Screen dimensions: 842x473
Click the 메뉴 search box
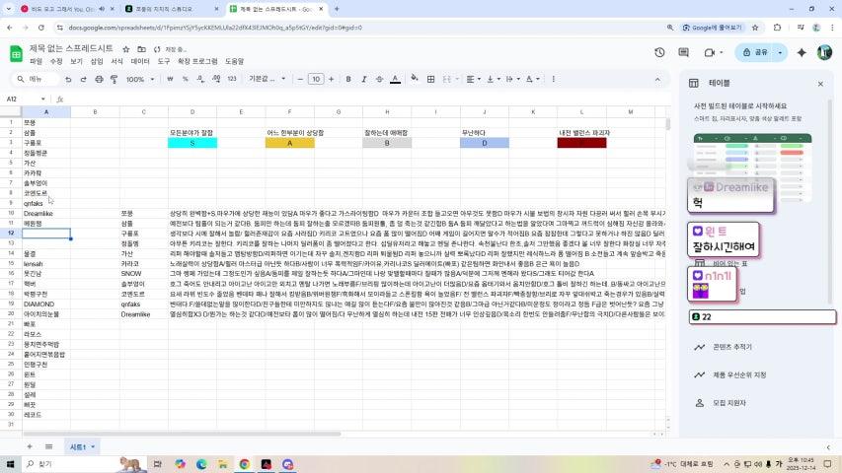click(39, 79)
